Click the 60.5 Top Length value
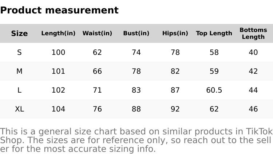 coord(214,90)
